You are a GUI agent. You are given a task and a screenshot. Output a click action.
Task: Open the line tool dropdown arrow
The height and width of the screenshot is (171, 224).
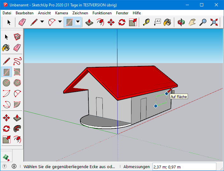coord(42,22)
